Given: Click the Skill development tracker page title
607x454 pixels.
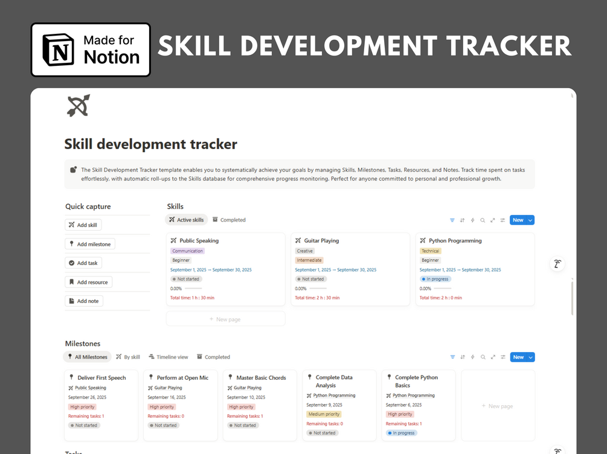Looking at the screenshot, I should (x=150, y=144).
